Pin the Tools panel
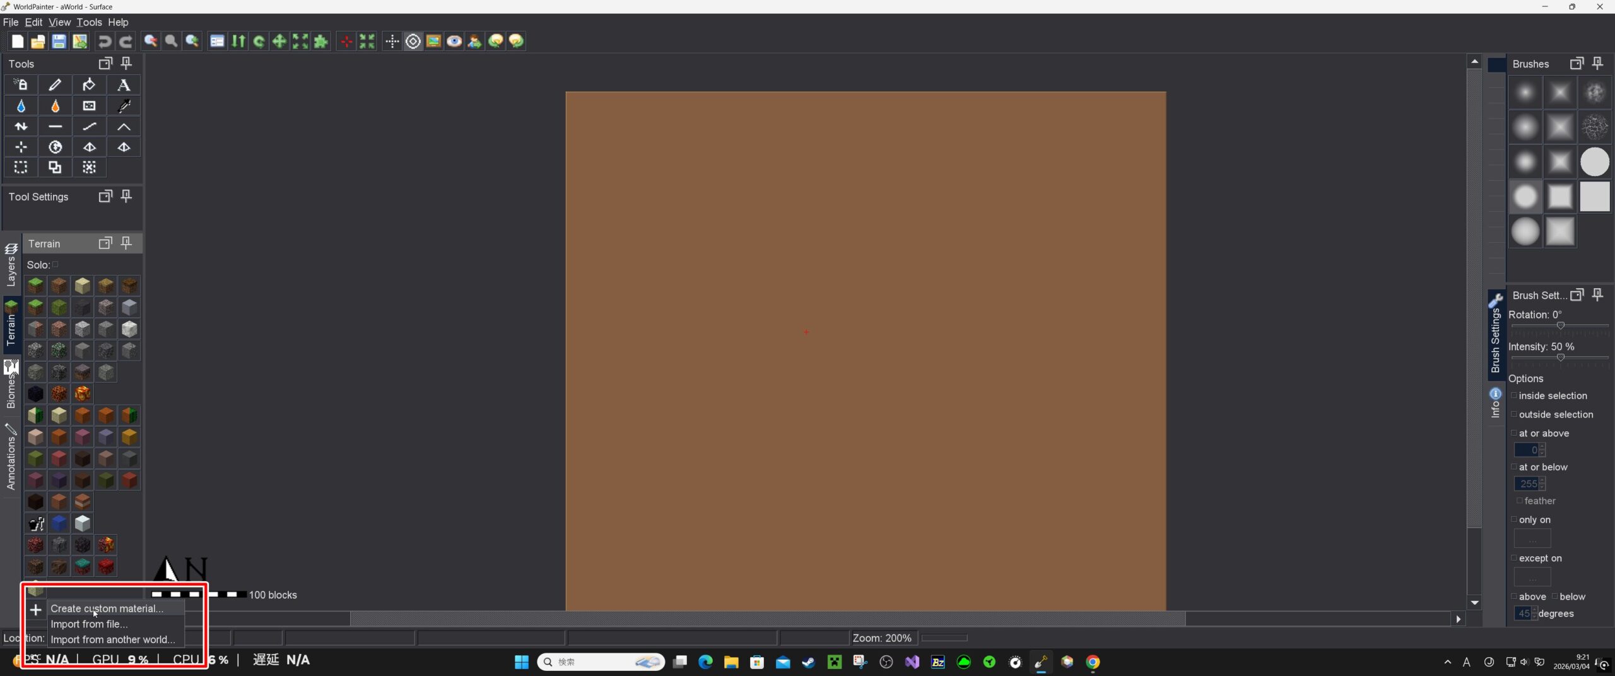1615x676 pixels. [126, 63]
